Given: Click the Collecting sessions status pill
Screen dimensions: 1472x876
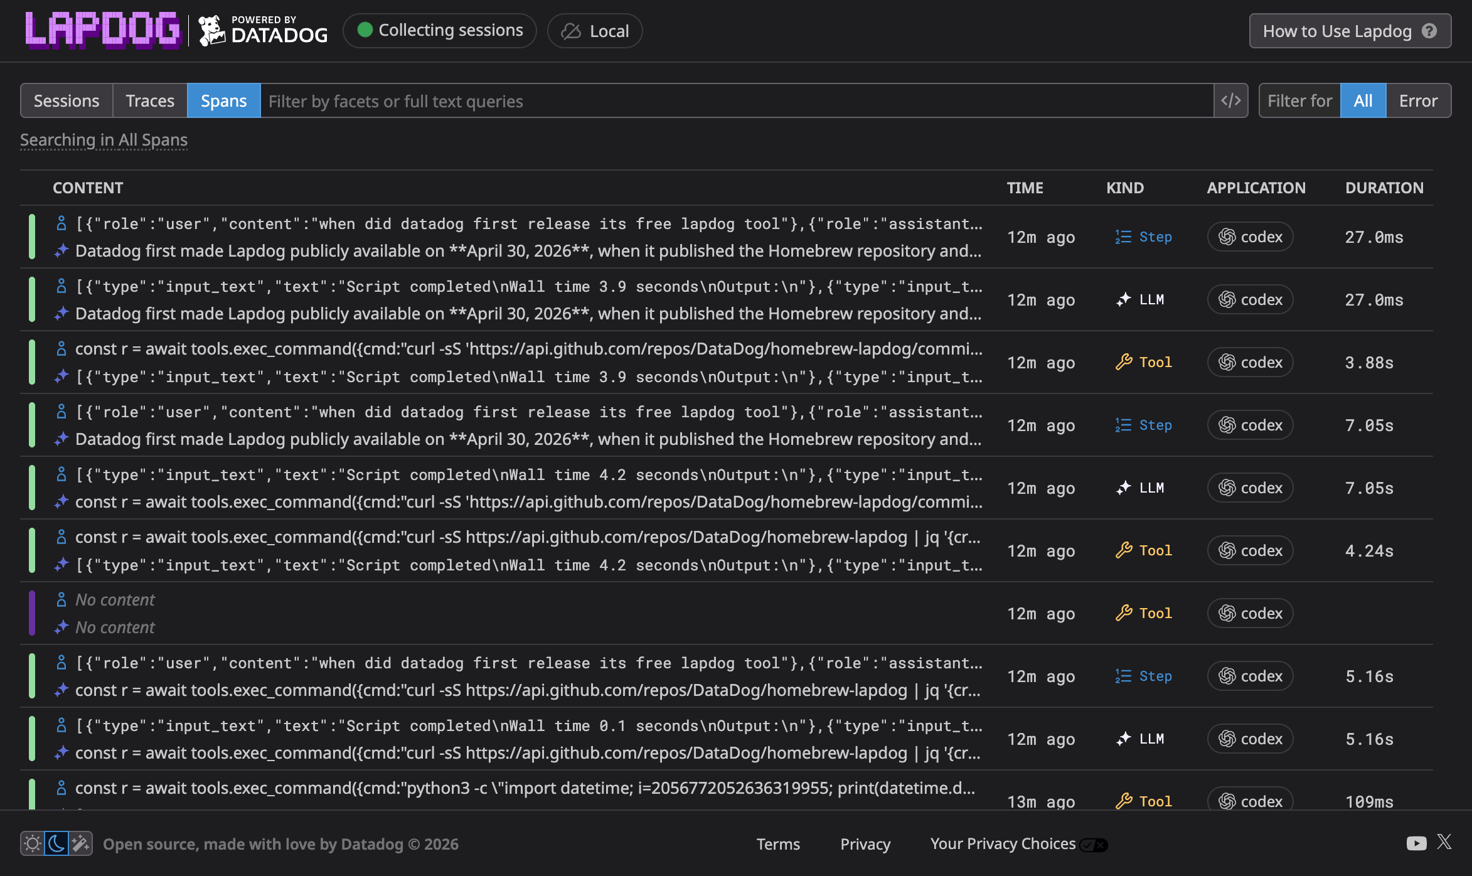Looking at the screenshot, I should tap(440, 30).
